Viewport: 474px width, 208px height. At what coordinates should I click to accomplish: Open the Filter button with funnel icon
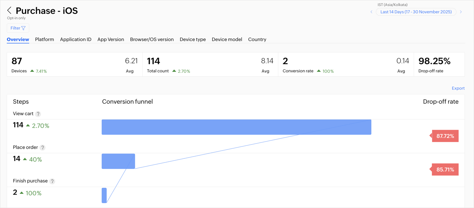coord(18,28)
